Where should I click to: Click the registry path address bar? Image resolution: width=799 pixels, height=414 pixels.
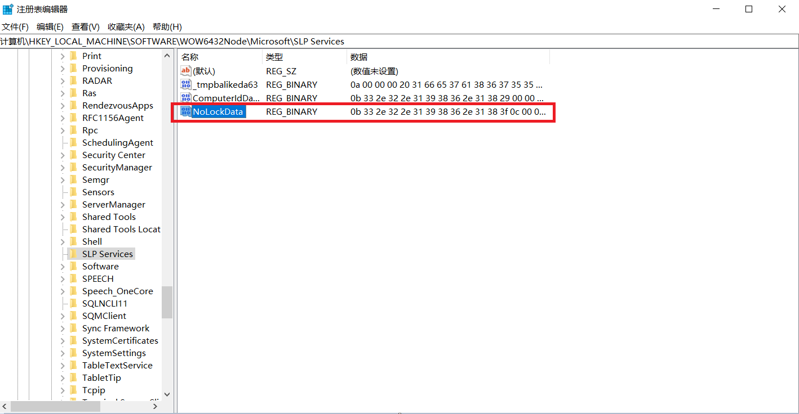click(x=399, y=41)
